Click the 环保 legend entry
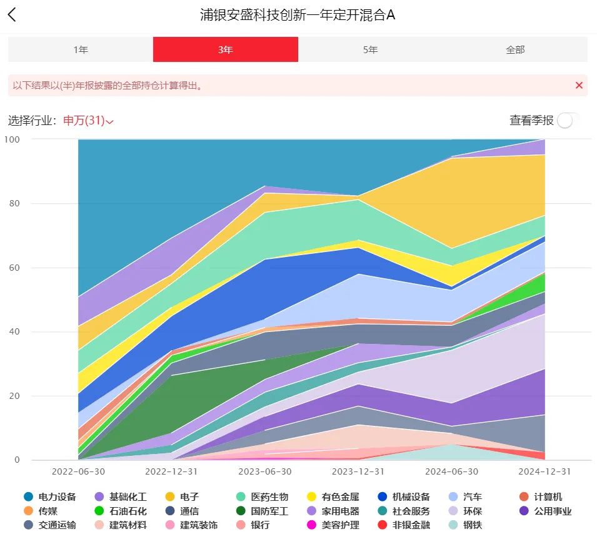 (x=465, y=511)
